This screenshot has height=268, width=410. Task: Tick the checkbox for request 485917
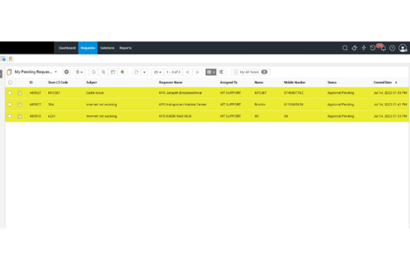pos(9,105)
